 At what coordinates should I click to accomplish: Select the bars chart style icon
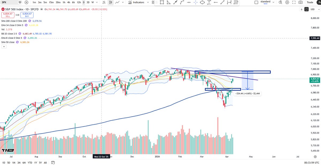(x=104, y=2)
